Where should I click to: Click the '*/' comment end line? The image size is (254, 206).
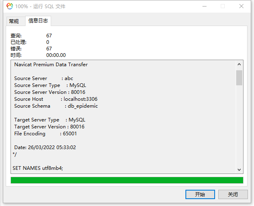coord(15,154)
